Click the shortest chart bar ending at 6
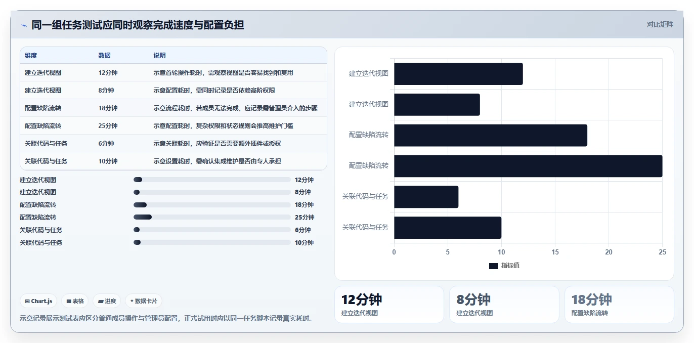Image resolution: width=694 pixels, height=343 pixels. click(x=426, y=197)
